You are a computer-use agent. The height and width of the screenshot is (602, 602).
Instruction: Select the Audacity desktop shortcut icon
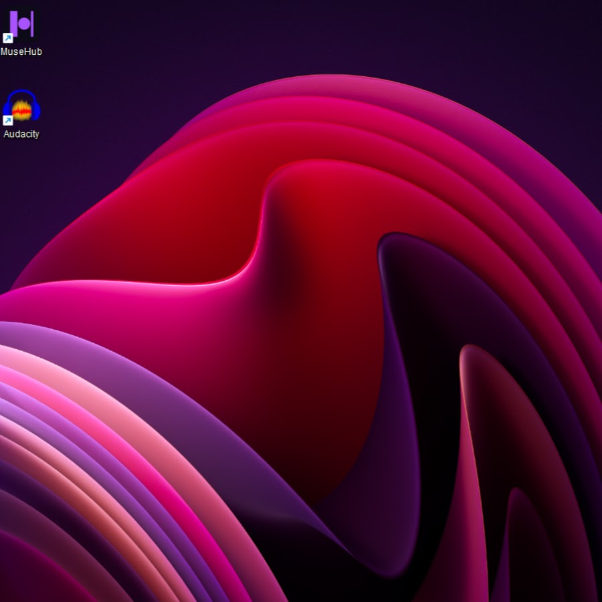click(x=21, y=107)
